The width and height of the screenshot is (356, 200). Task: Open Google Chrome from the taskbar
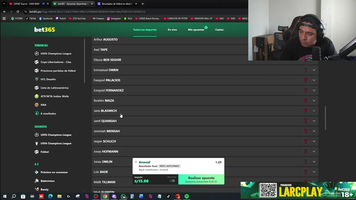(105, 196)
